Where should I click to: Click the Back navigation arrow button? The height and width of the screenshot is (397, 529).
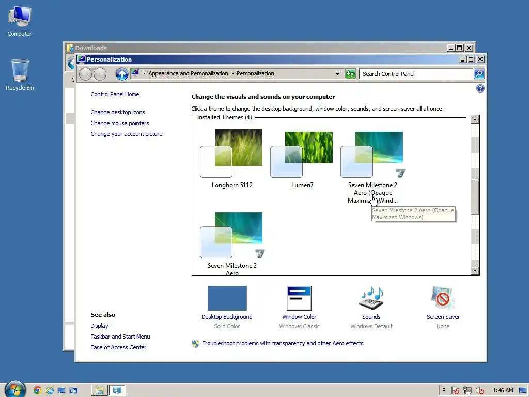(85, 74)
